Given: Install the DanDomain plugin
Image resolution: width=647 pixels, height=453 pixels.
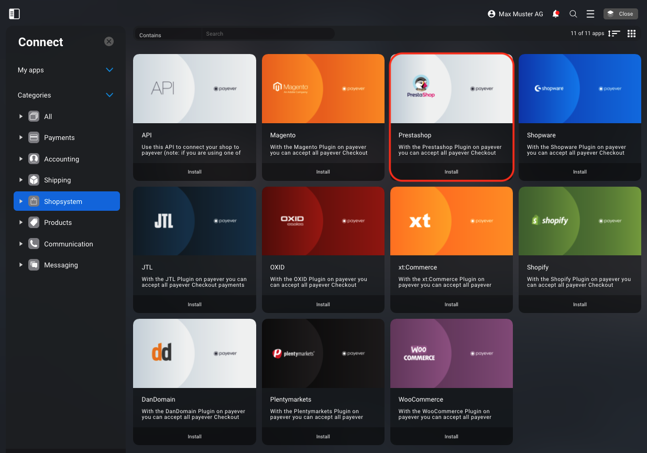Looking at the screenshot, I should (x=194, y=437).
